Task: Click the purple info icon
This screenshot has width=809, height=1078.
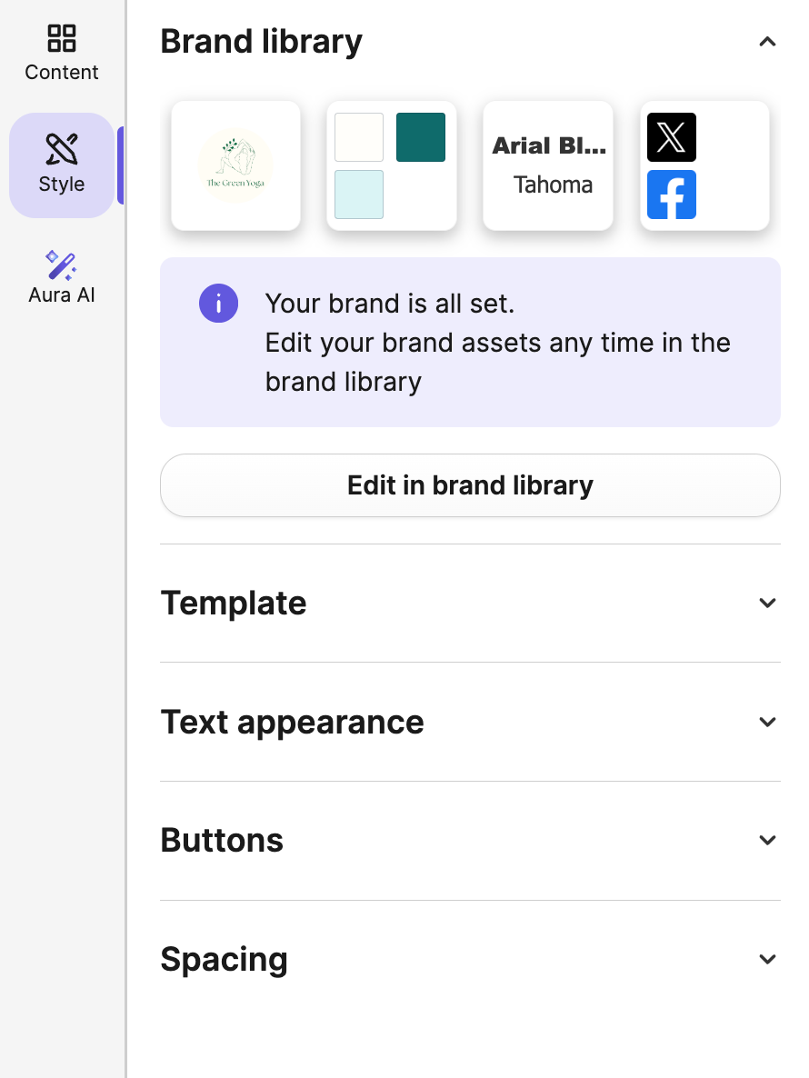Action: point(218,303)
